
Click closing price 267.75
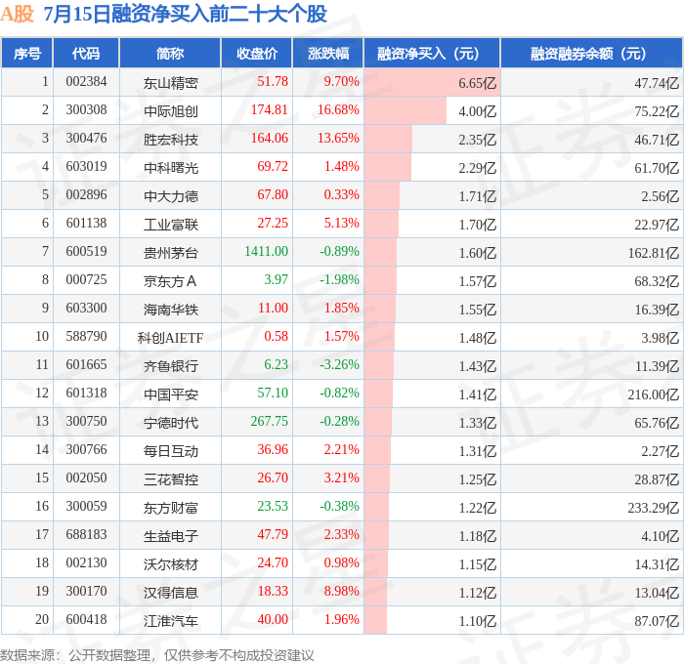(x=270, y=422)
